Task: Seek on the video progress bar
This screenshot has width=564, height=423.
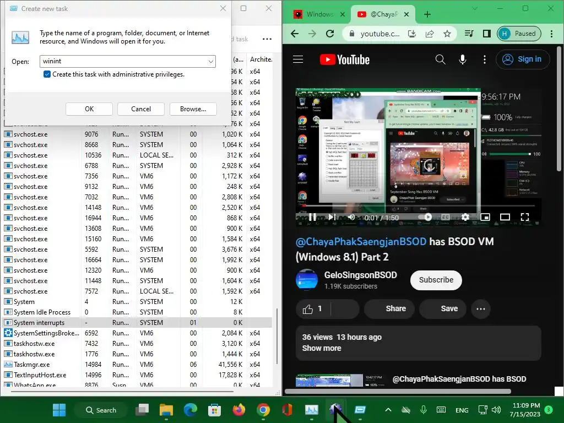Action: (x=419, y=206)
